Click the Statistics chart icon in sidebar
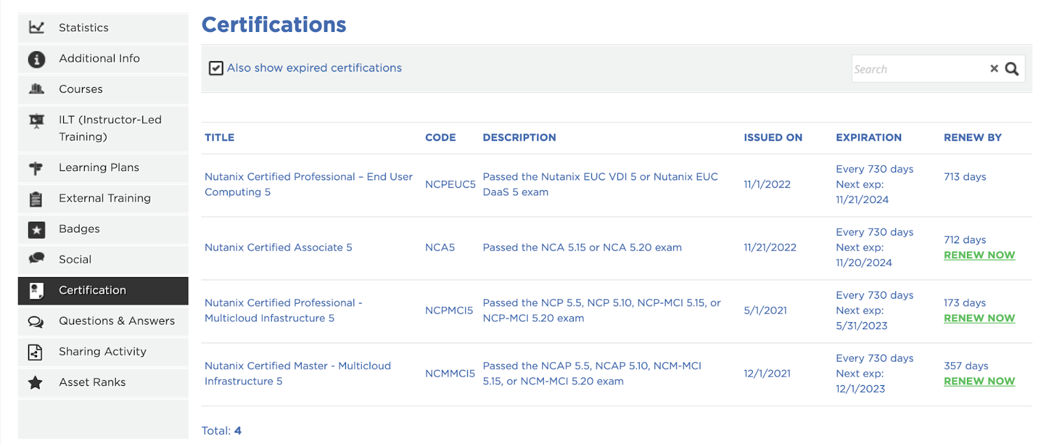This screenshot has width=1041, height=445. [36, 27]
